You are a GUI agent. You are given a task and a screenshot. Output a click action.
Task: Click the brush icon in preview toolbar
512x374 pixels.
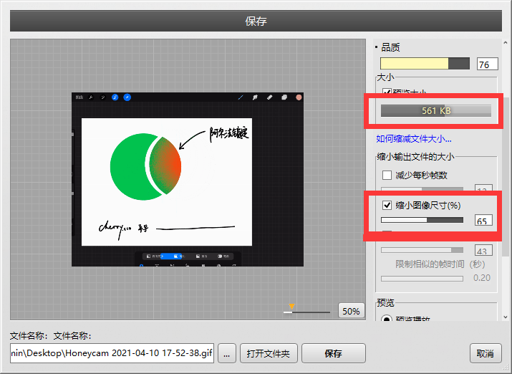(x=241, y=97)
